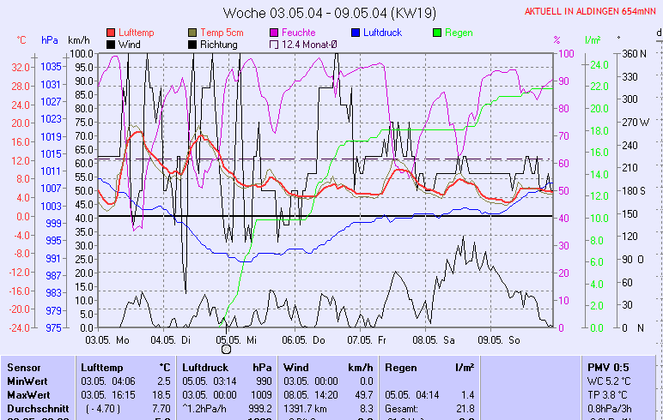
Task: Click the hPa axis unit label
Action: pyautogui.click(x=49, y=40)
